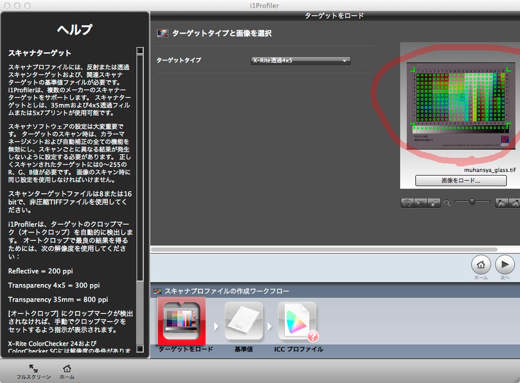Click the small icon beside スキャナプロファイルの作成ワークフロー
The width and height of the screenshot is (520, 383).
pyautogui.click(x=157, y=291)
